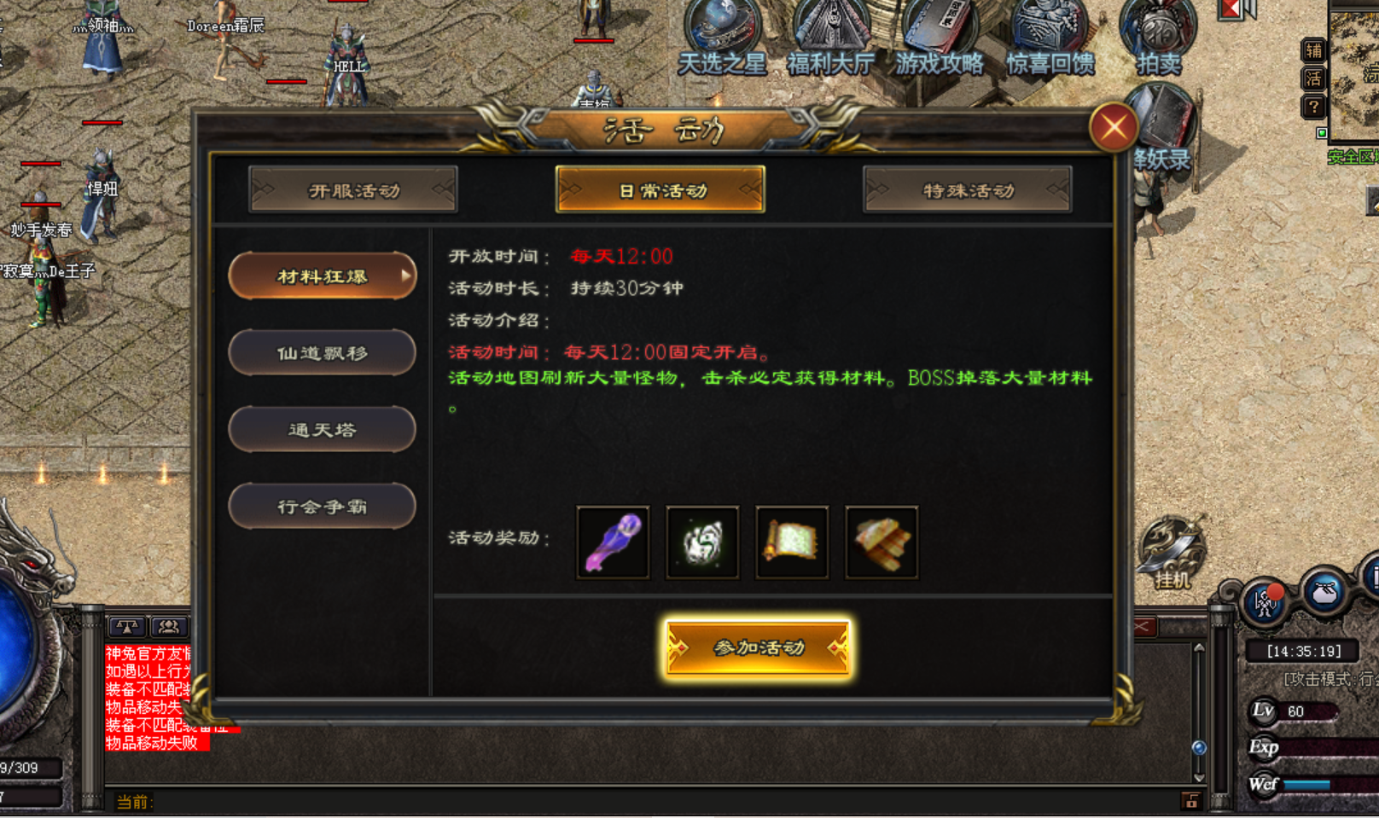Image resolution: width=1379 pixels, height=818 pixels.
Task: Click the purple scroll reward item
Action: pos(613,542)
